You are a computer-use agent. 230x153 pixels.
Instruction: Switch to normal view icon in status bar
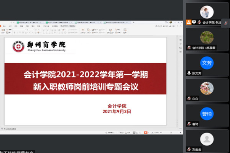pos(134,132)
